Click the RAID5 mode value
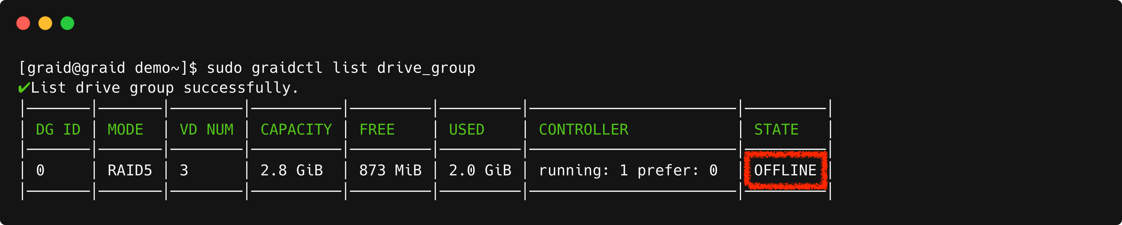 pos(130,170)
